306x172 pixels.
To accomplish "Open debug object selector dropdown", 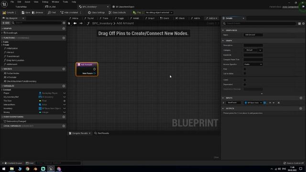I will click(159, 12).
